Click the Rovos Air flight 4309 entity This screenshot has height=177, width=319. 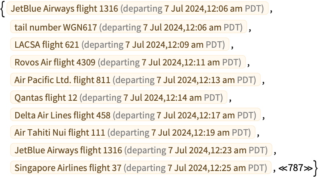click(x=128, y=62)
